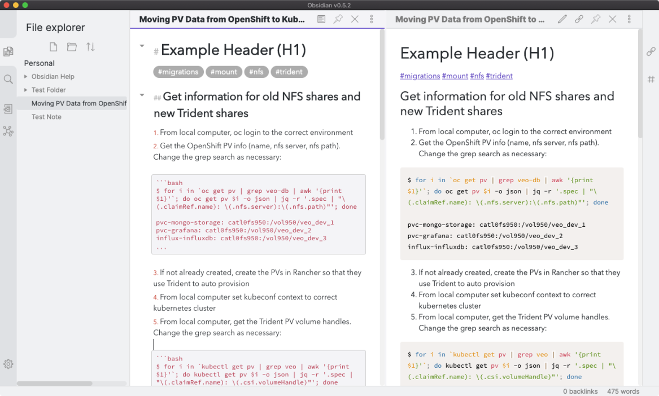Open the backlinks link icon in right sidebar
The width and height of the screenshot is (659, 396).
(651, 51)
